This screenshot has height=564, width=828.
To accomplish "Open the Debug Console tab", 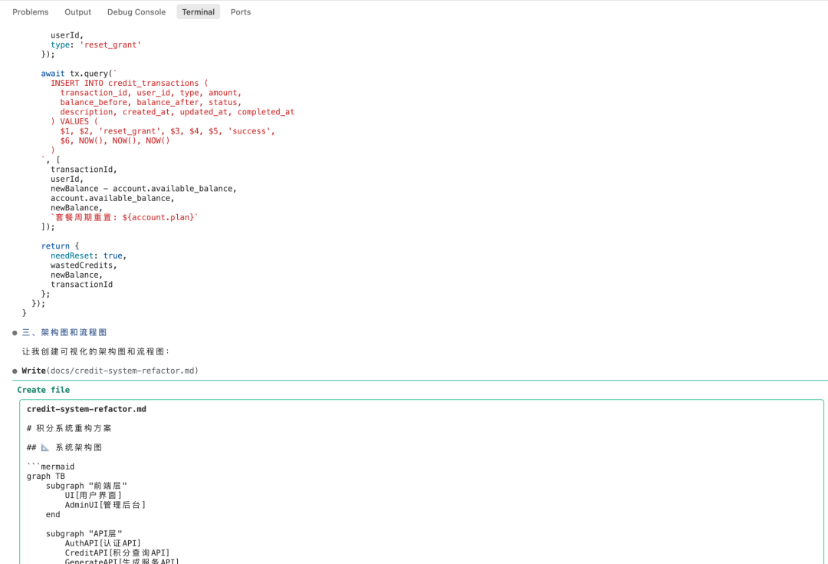I will (136, 12).
